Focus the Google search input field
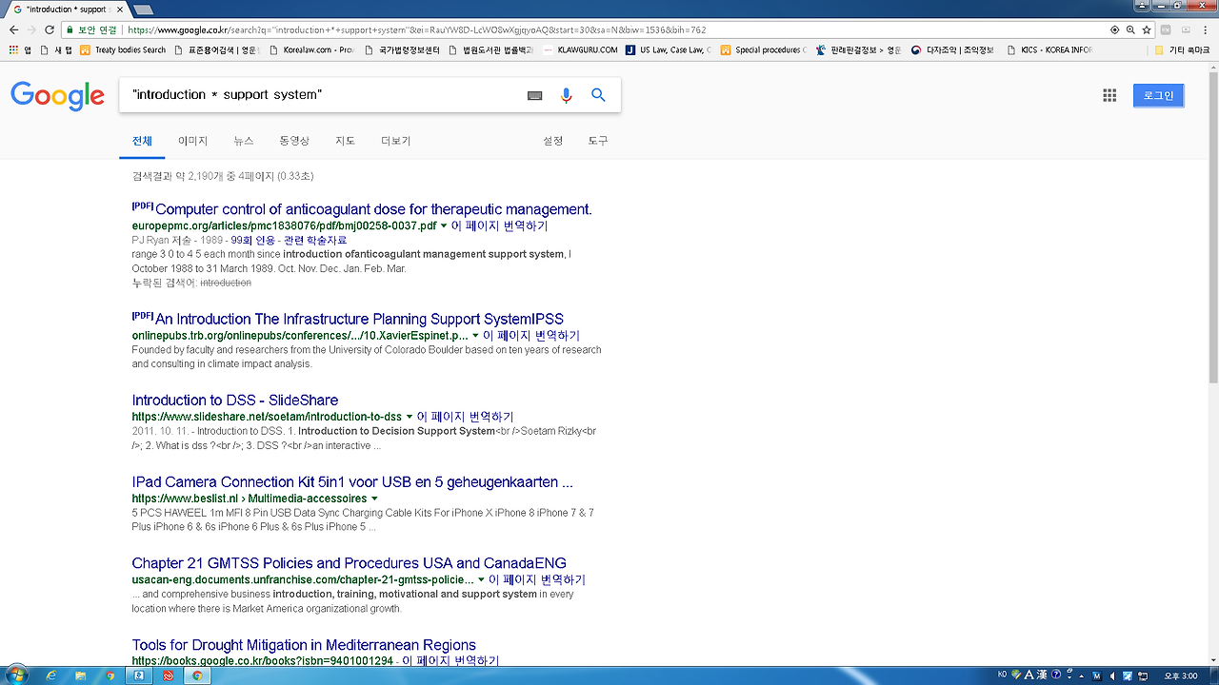 (324, 95)
